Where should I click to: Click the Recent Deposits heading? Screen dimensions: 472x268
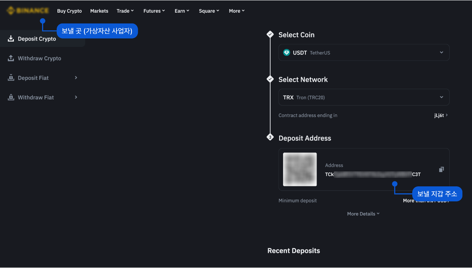coord(294,251)
